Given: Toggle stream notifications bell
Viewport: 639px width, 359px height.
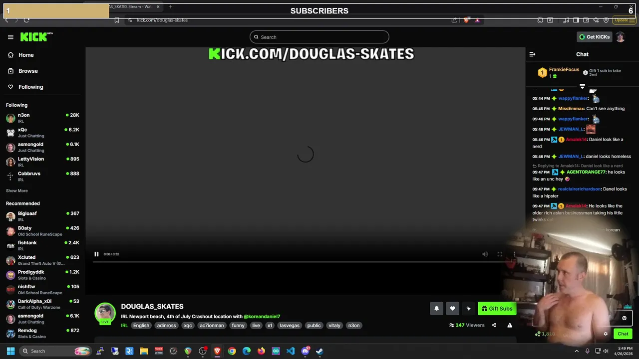Looking at the screenshot, I should [436, 309].
